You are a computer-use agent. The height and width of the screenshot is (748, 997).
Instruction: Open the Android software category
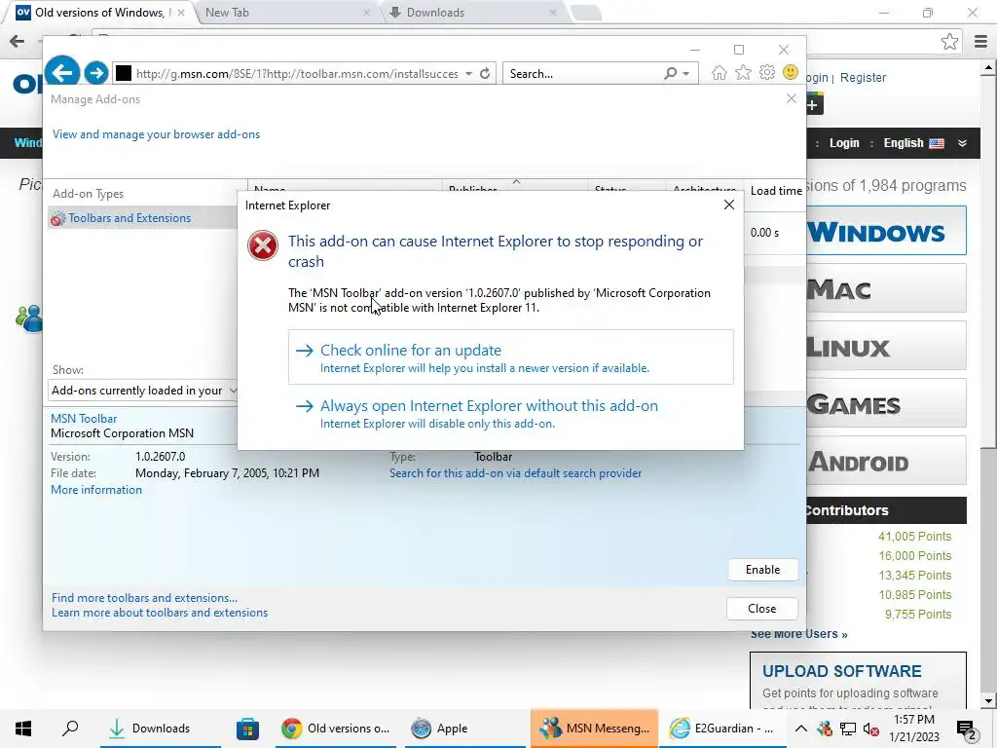click(x=886, y=461)
